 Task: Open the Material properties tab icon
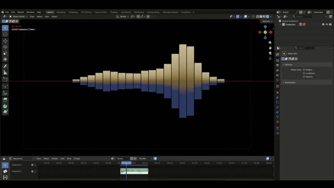click(x=277, y=122)
